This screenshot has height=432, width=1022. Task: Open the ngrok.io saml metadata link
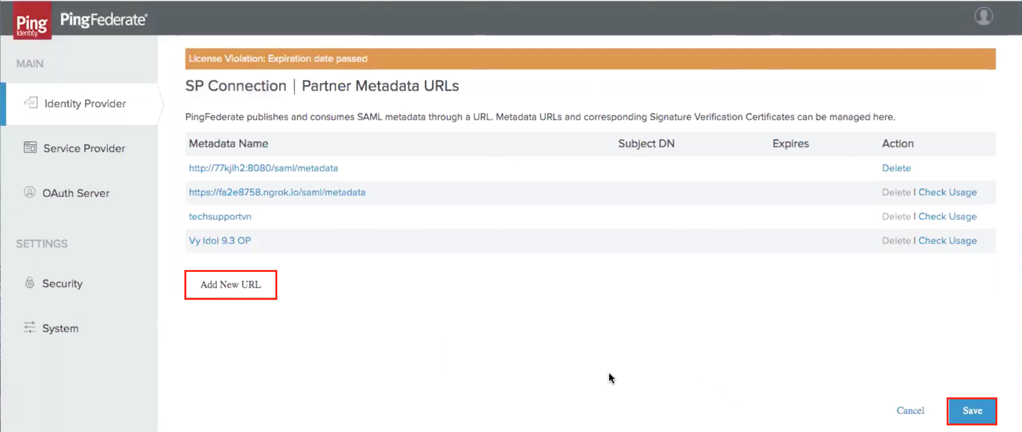(x=277, y=192)
